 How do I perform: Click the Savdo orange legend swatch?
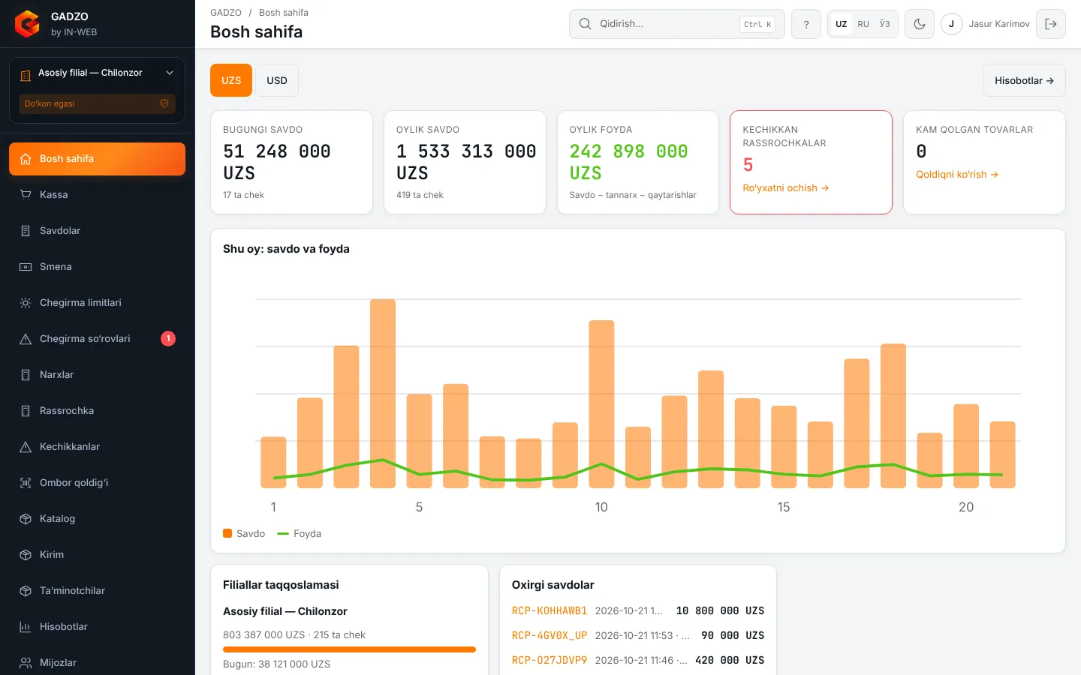point(227,533)
